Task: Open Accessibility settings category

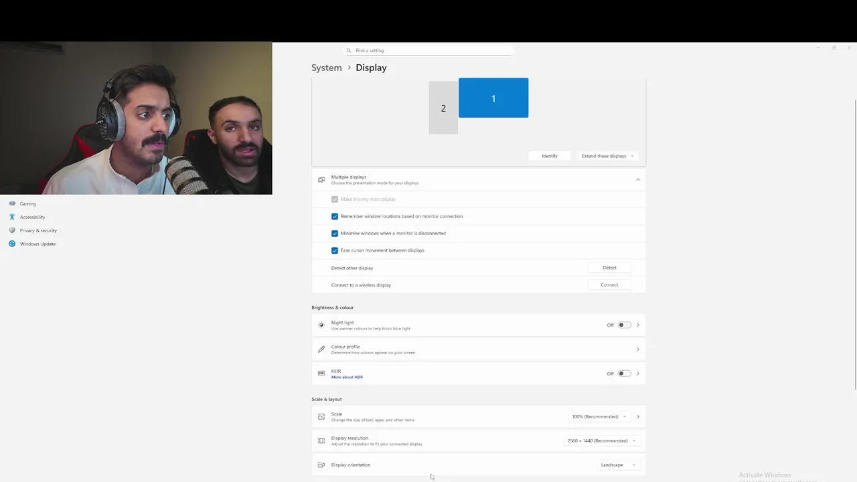Action: point(32,217)
